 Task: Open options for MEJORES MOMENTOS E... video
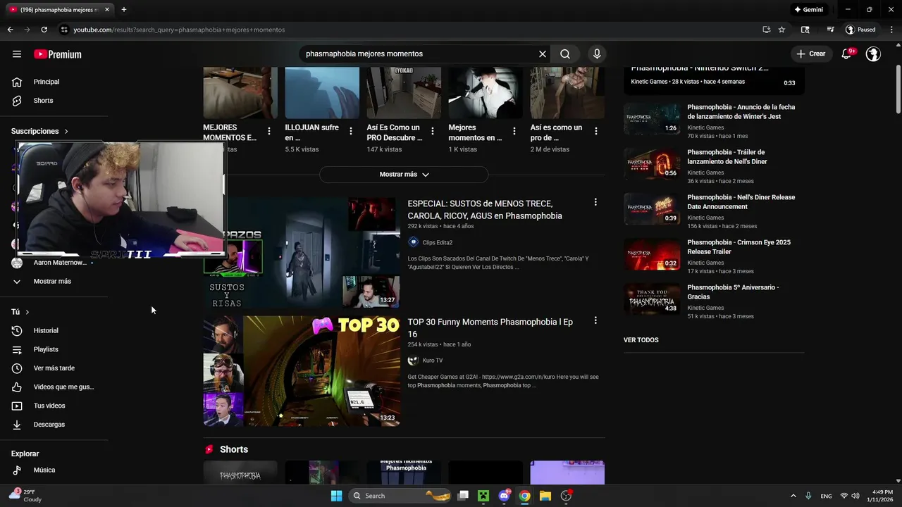pyautogui.click(x=269, y=131)
